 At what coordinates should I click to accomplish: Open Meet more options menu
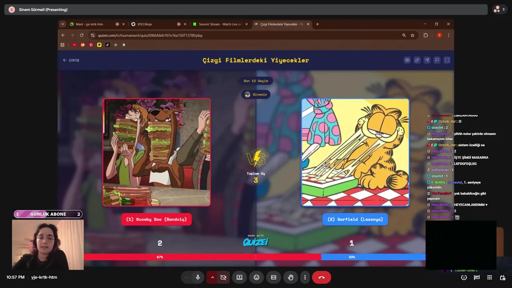click(305, 277)
